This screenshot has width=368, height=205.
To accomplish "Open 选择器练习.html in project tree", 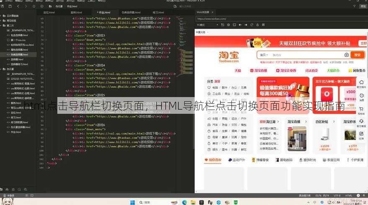I will click(x=20, y=64).
